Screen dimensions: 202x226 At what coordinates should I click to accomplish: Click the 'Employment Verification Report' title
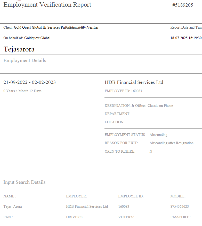coord(47,5)
